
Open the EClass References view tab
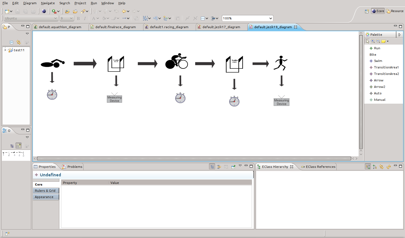[x=318, y=167]
